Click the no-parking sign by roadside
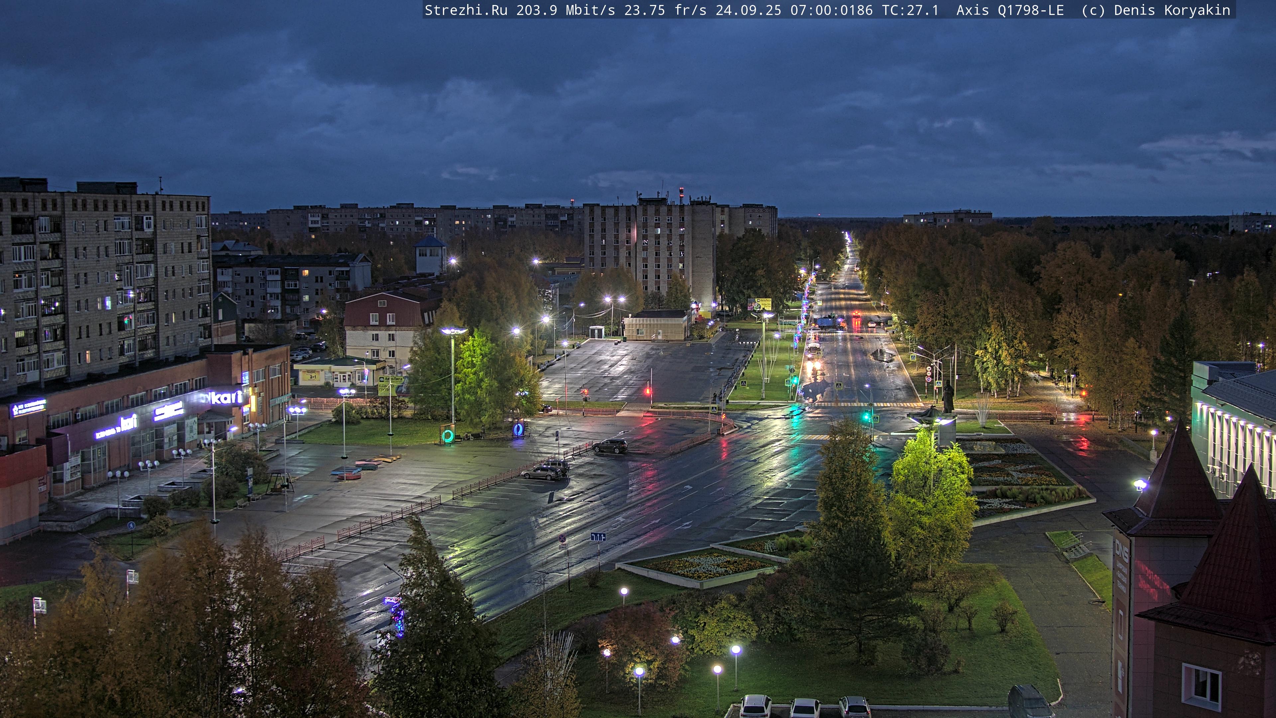The image size is (1276, 718). click(562, 538)
